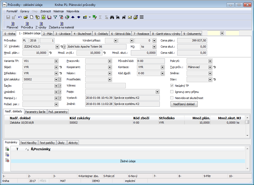Click the Plánovač toolbar button

[x=12, y=25]
